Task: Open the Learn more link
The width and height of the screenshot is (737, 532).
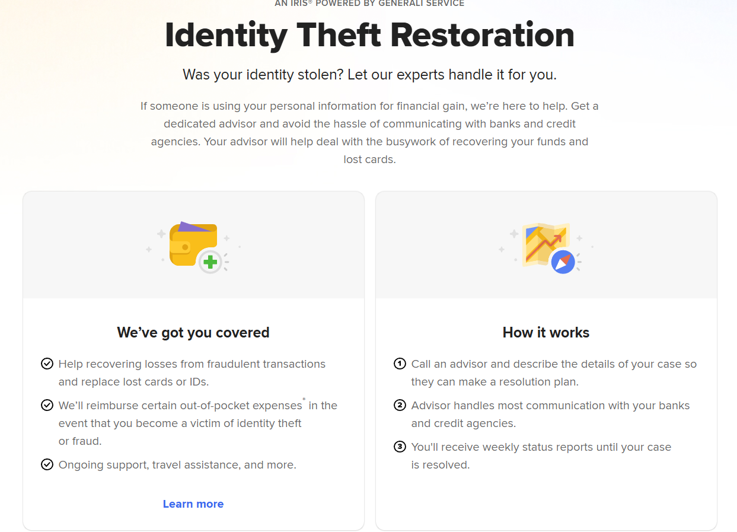Action: tap(193, 504)
